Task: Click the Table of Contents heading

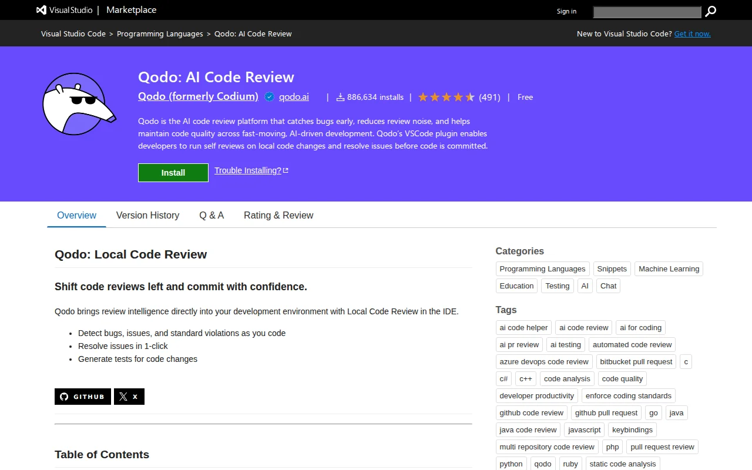Action: [102, 455]
